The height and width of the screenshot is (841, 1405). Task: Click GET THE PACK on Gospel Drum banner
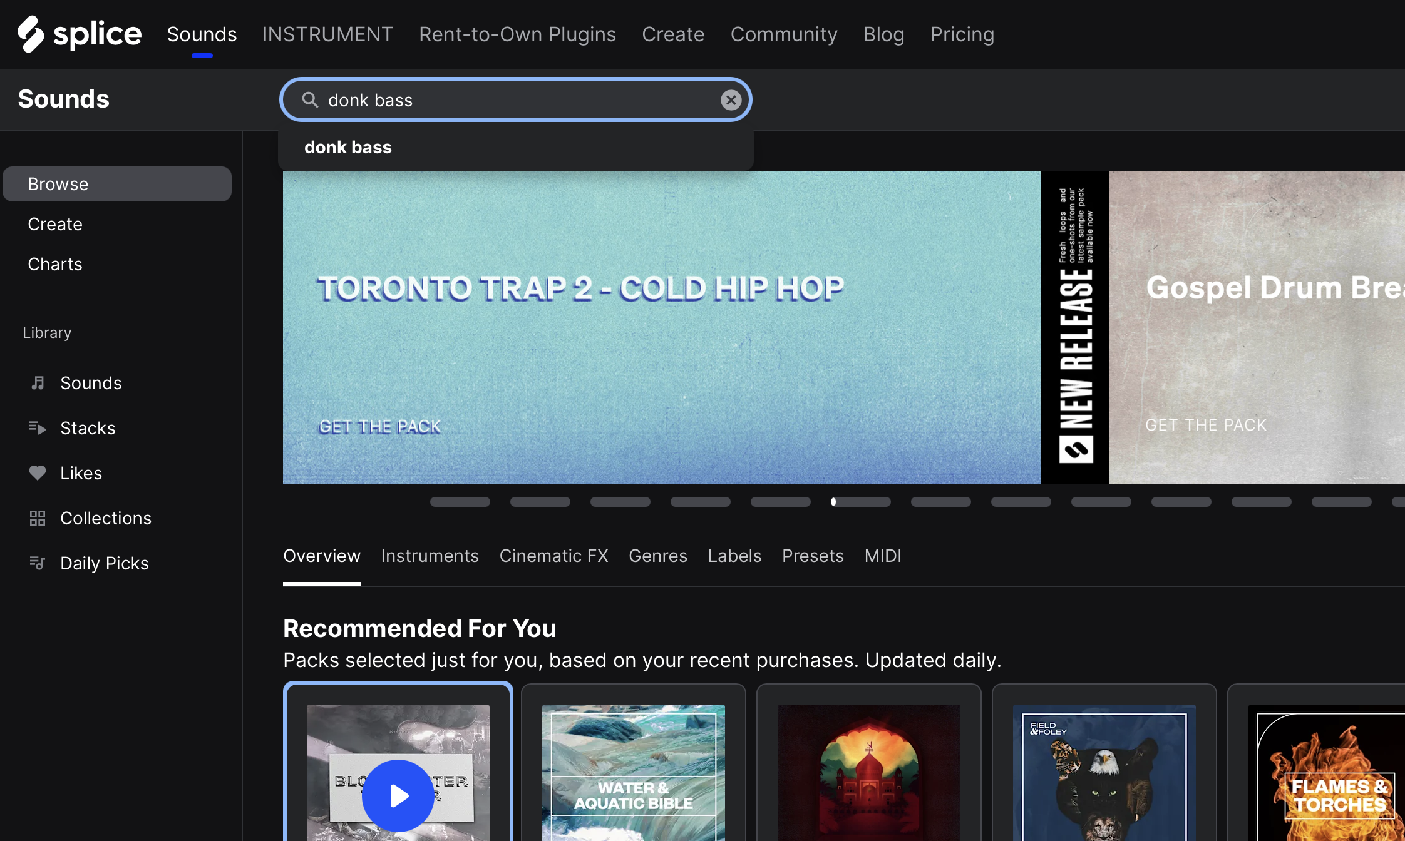coord(1206,426)
